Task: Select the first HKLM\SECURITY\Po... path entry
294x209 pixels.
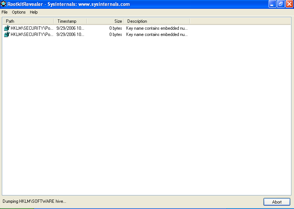Action: 32,28
